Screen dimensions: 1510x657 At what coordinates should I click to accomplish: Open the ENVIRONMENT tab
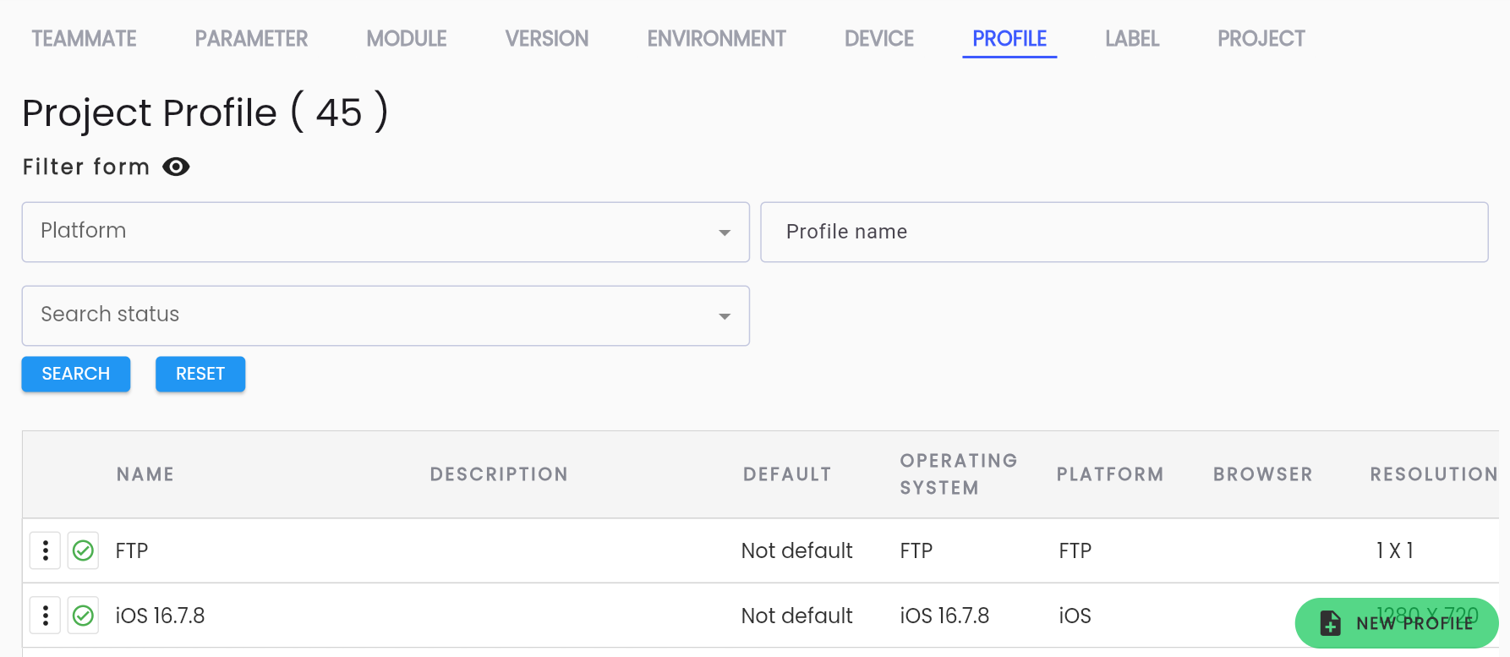pos(717,39)
